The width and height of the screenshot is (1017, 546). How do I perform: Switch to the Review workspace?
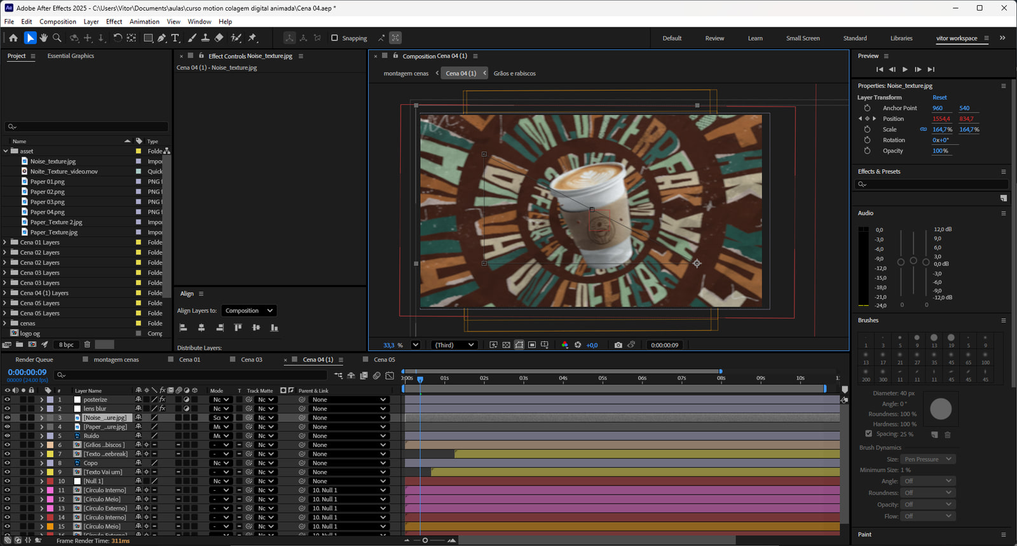tap(714, 38)
